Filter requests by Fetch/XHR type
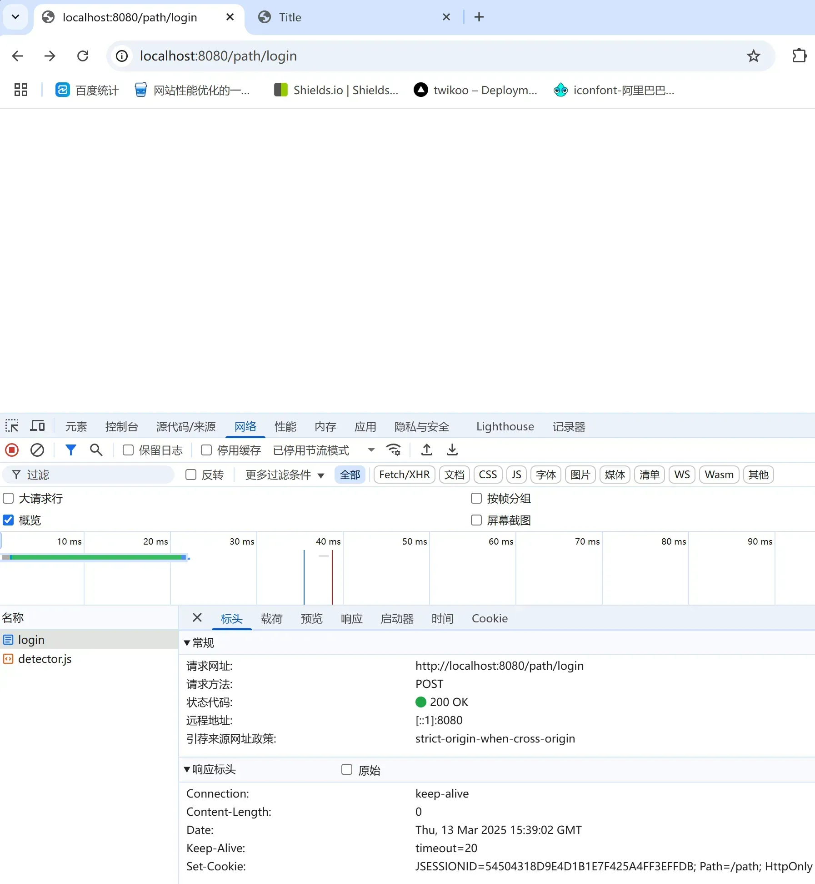 (x=404, y=475)
